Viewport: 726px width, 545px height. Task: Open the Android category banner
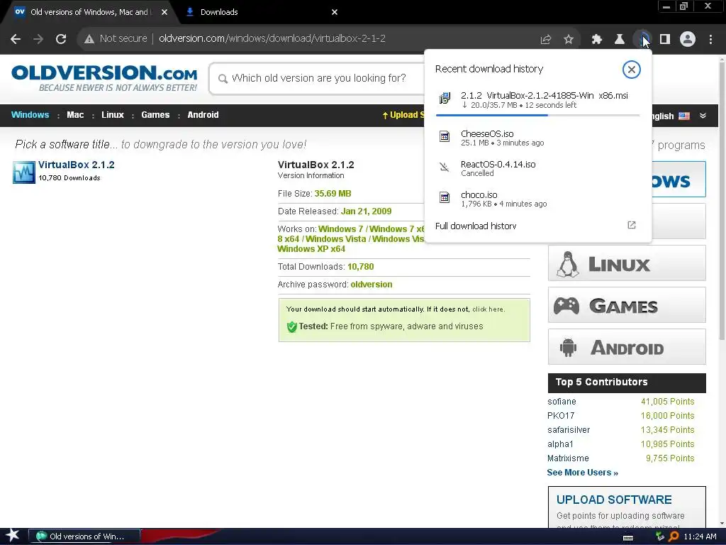[x=627, y=346]
